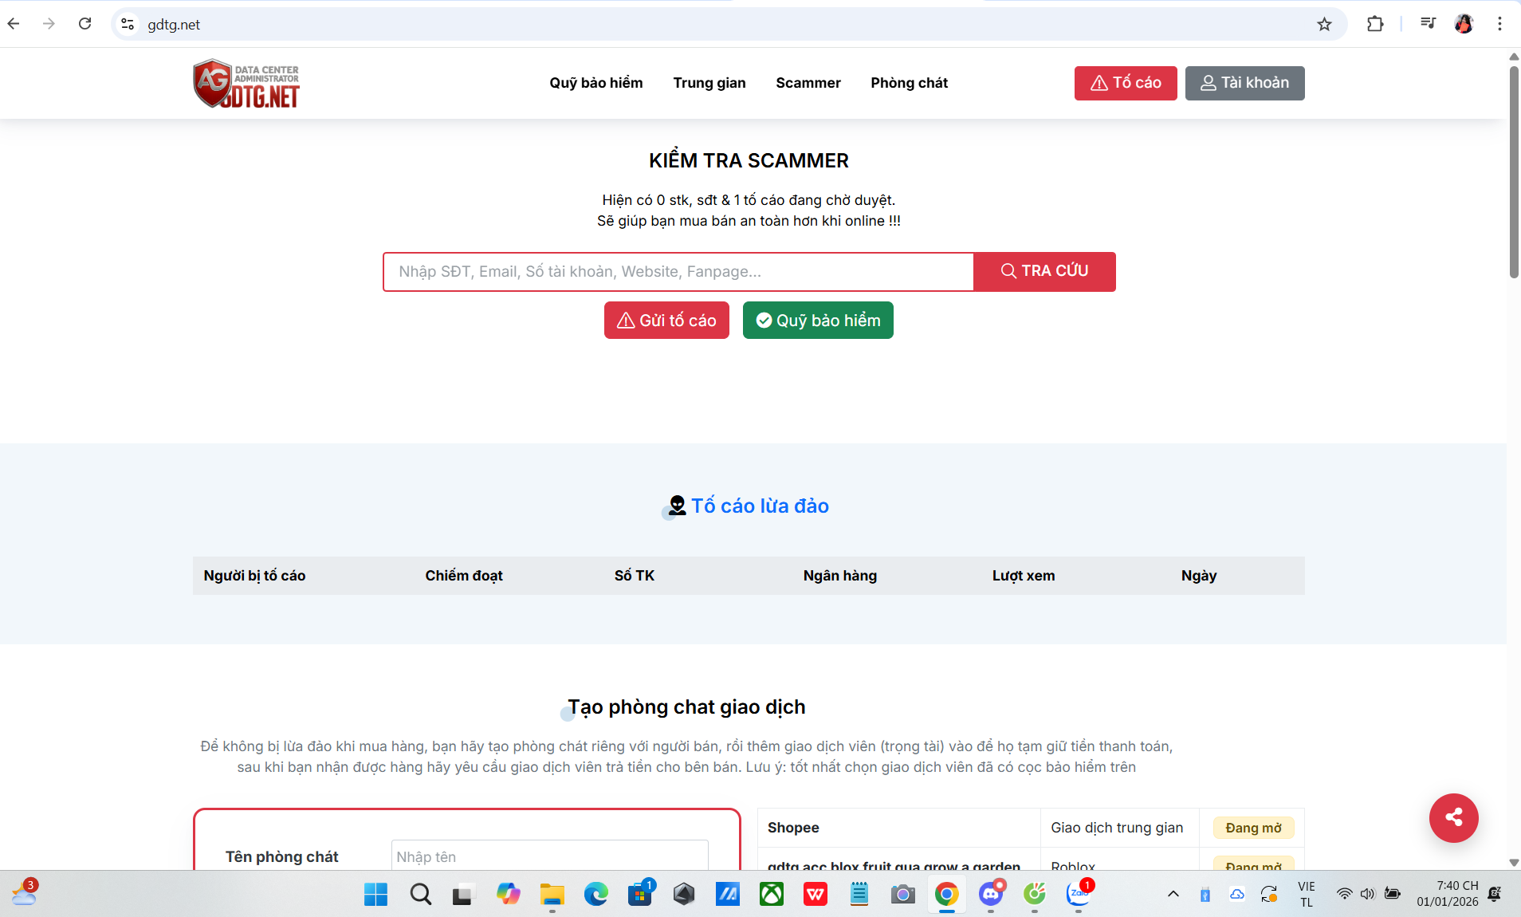Reload the page in Chrome
The image size is (1521, 917).
[84, 24]
